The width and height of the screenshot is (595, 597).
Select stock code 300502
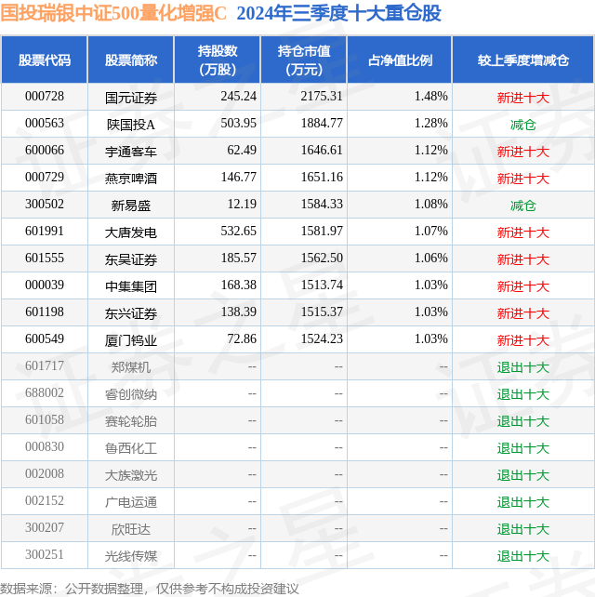pyautogui.click(x=44, y=205)
